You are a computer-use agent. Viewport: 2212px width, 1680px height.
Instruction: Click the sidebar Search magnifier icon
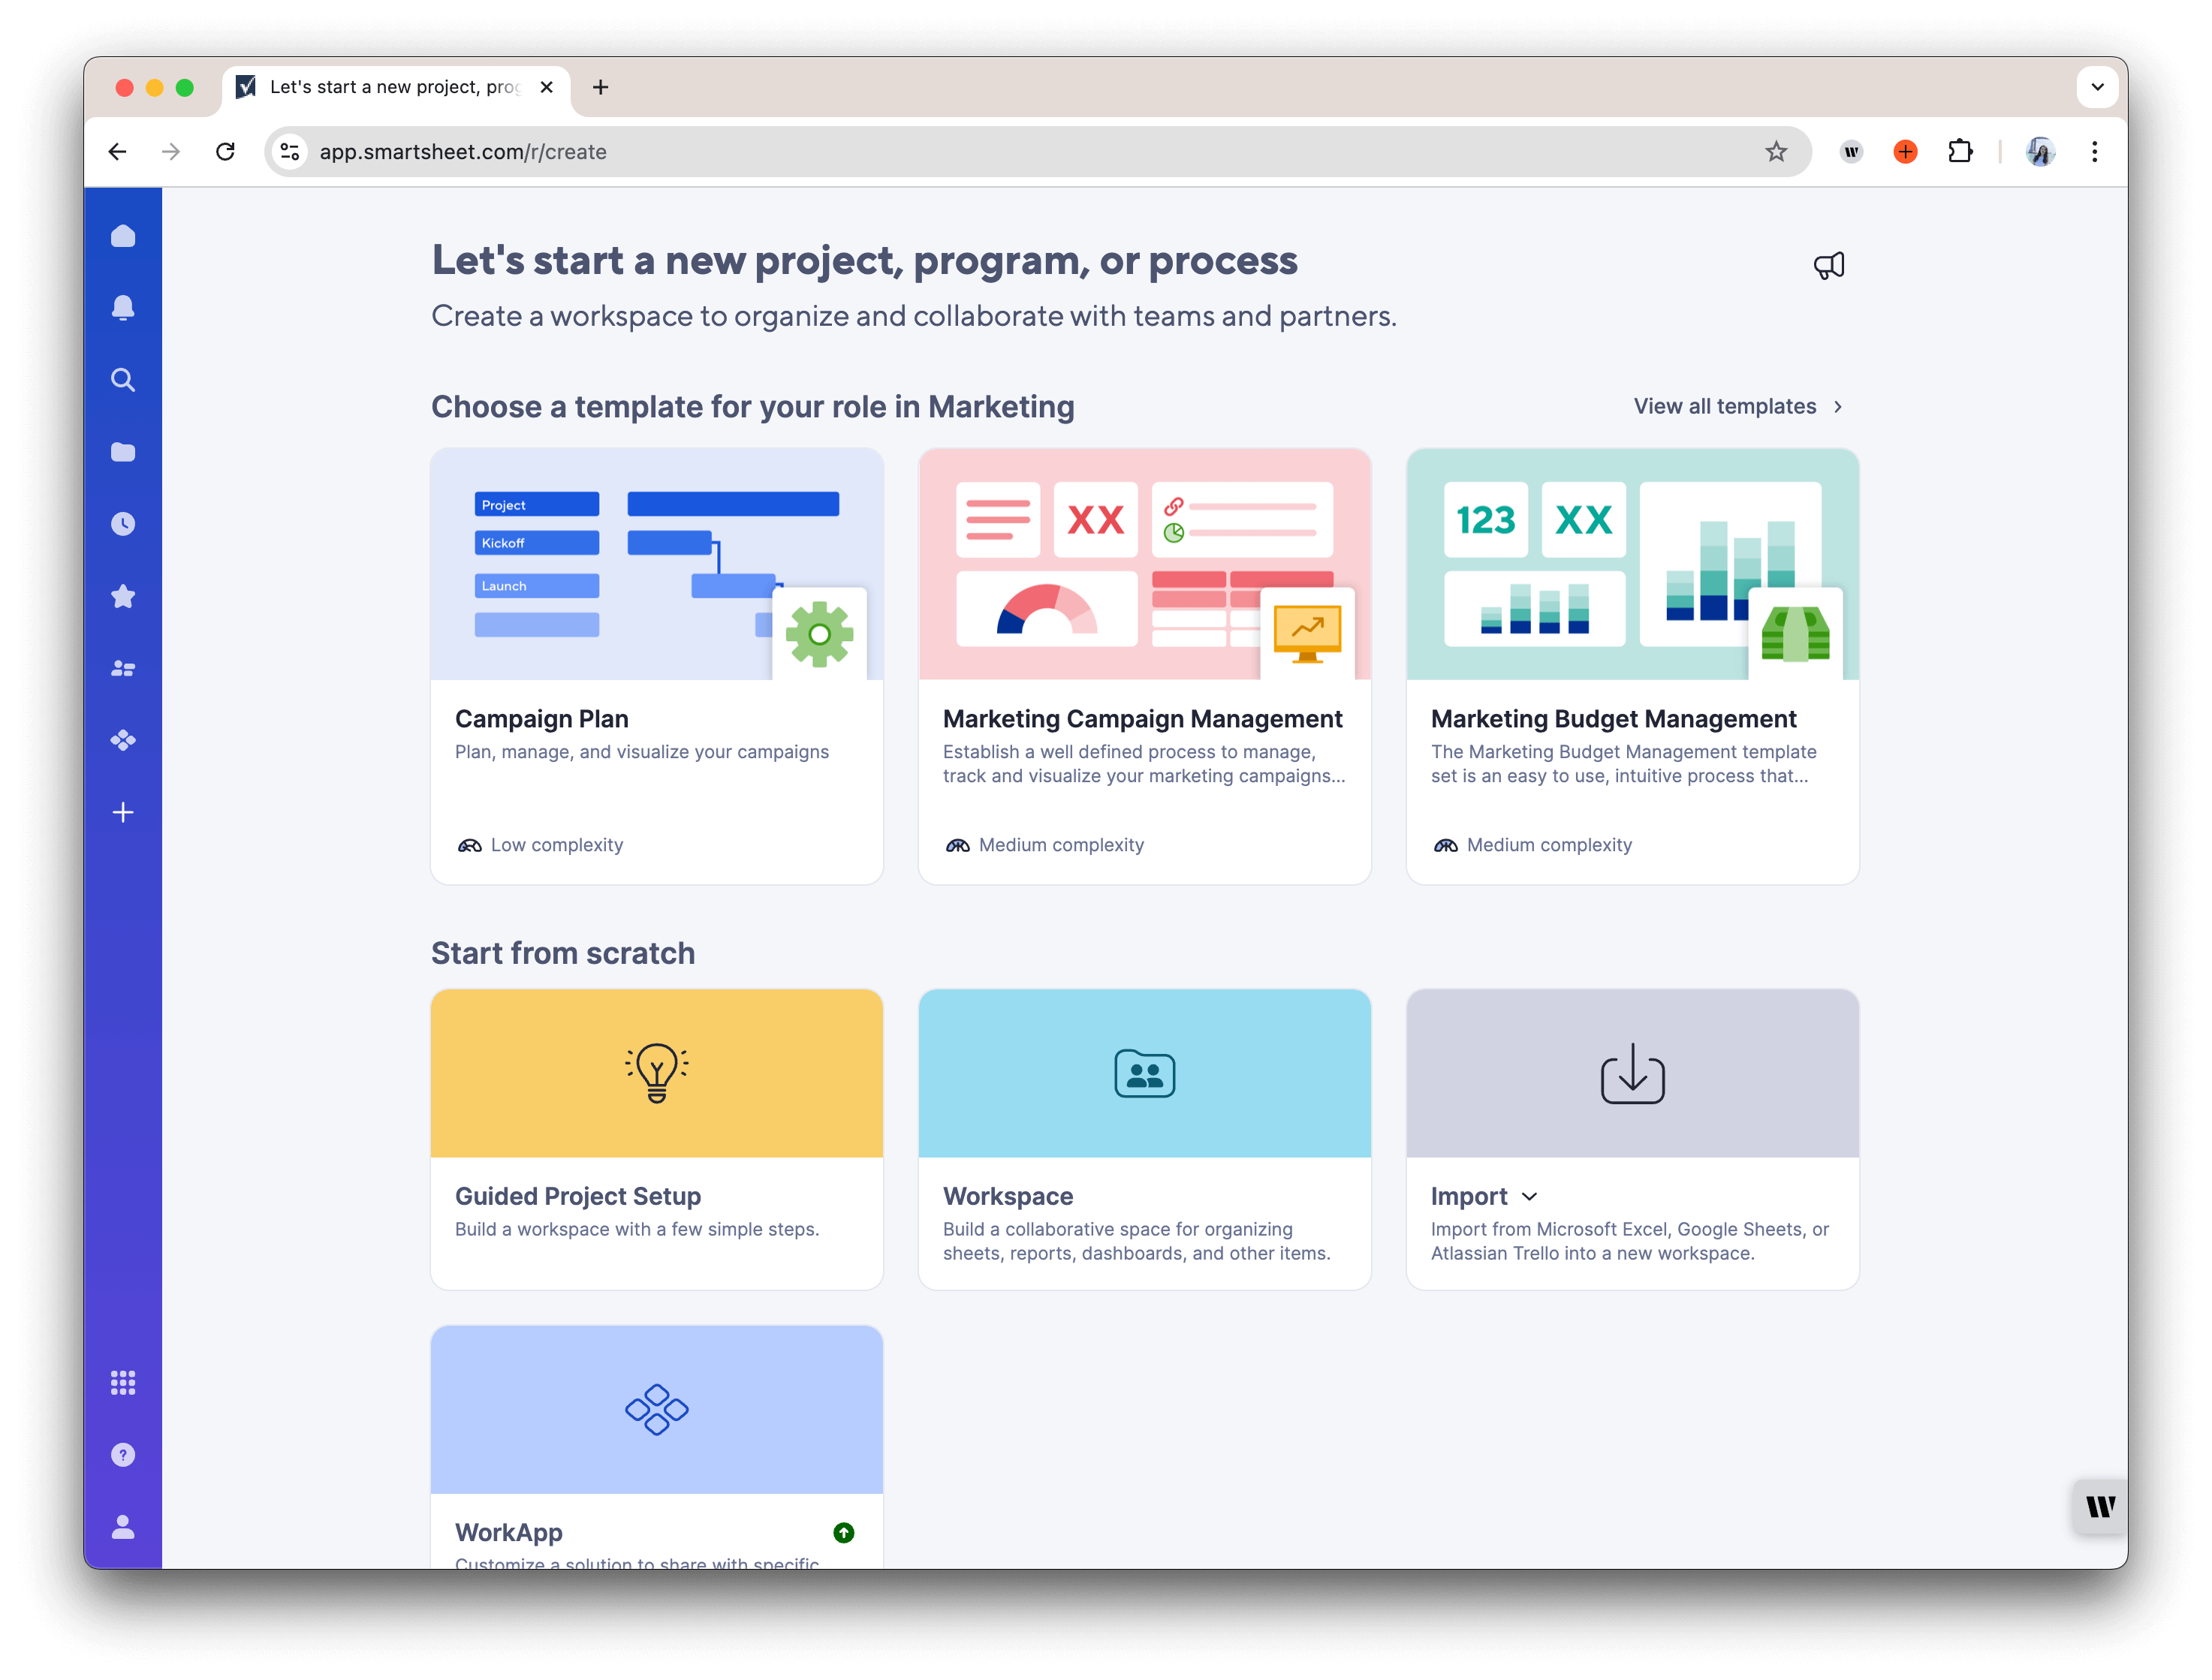pyautogui.click(x=123, y=380)
